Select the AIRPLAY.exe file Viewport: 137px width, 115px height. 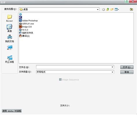pos(27,24)
